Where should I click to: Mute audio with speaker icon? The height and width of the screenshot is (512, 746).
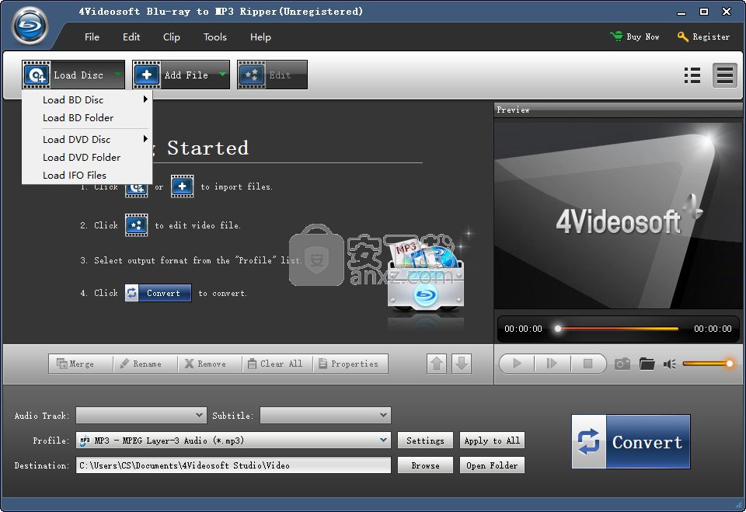click(x=670, y=364)
